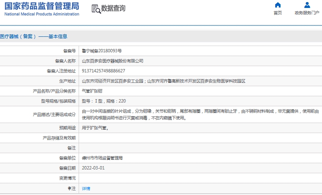322x195 pixels.
Task: Click the 数据查询 magnifier document icon
Action: [x=95, y=9]
